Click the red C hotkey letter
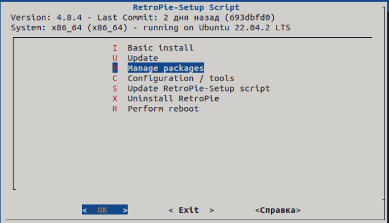 [115, 78]
